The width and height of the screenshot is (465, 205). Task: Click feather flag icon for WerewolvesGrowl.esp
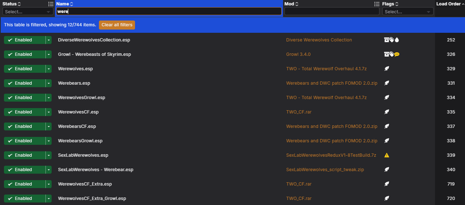tap(387, 98)
